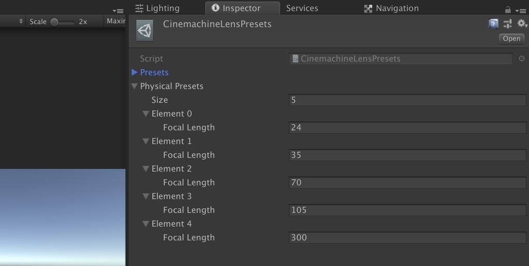Click the CinemachineLensPresets asset title
The height and width of the screenshot is (266, 529).
[217, 24]
